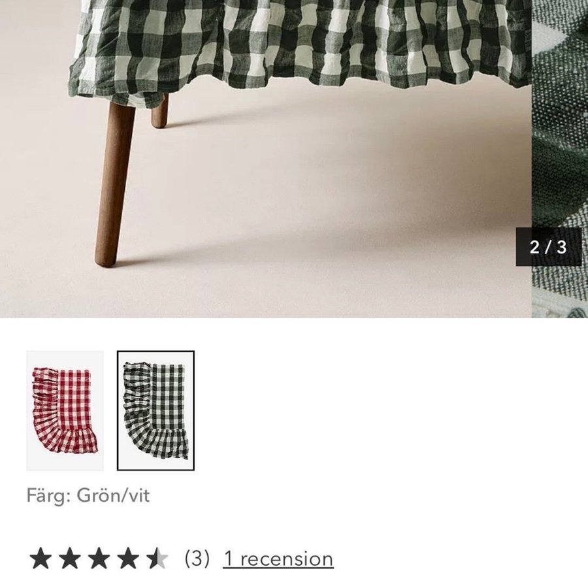Click the white stitched edge of fabric close-up
The image size is (588, 588).
coord(560,304)
